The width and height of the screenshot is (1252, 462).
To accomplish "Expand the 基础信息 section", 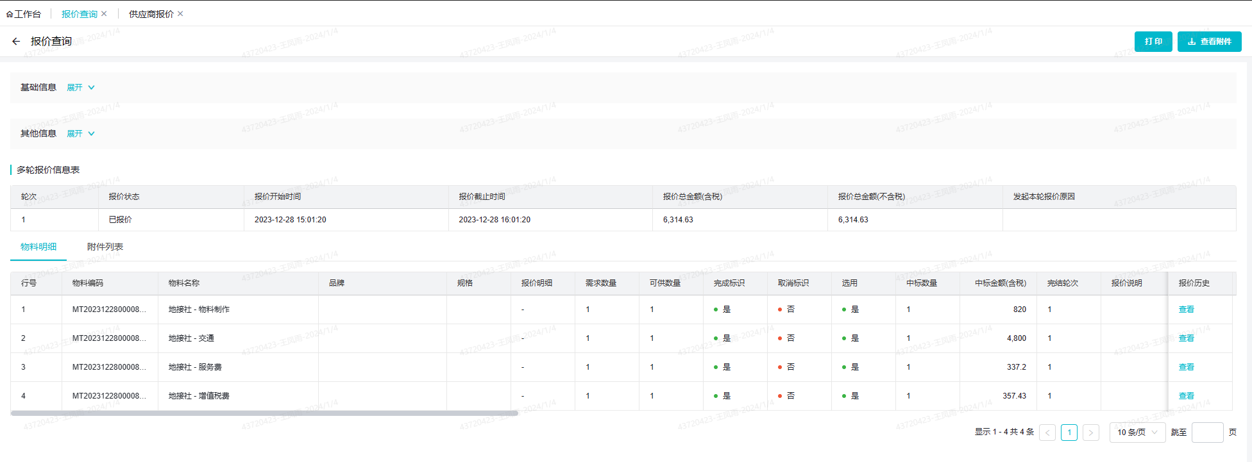I will pos(80,88).
